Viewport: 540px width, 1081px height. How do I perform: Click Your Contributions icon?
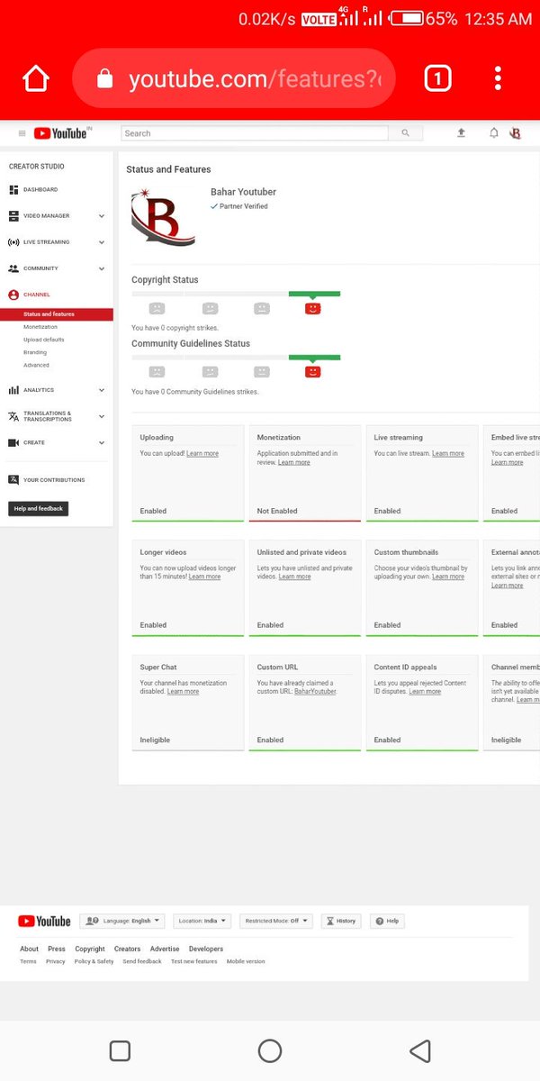pos(13,480)
